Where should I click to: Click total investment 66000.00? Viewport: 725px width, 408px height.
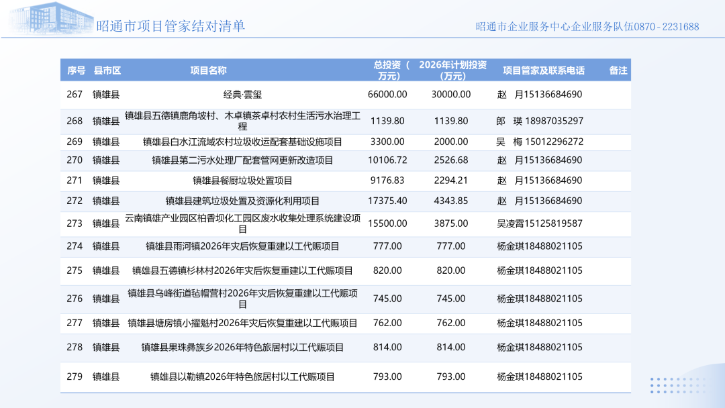tap(387, 95)
